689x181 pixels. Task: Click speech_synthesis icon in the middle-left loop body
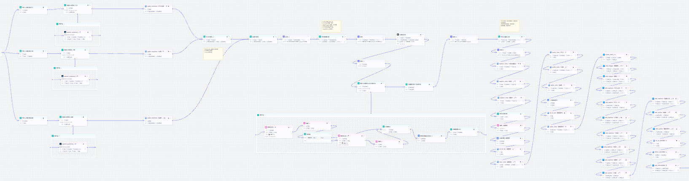pos(62,76)
